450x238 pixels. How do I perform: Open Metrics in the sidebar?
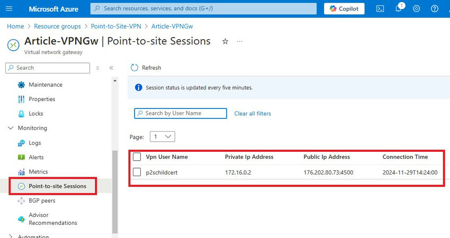(38, 172)
